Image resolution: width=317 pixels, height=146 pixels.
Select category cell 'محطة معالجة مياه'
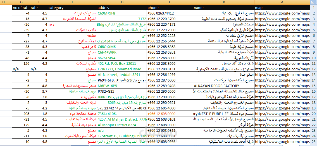(72, 114)
